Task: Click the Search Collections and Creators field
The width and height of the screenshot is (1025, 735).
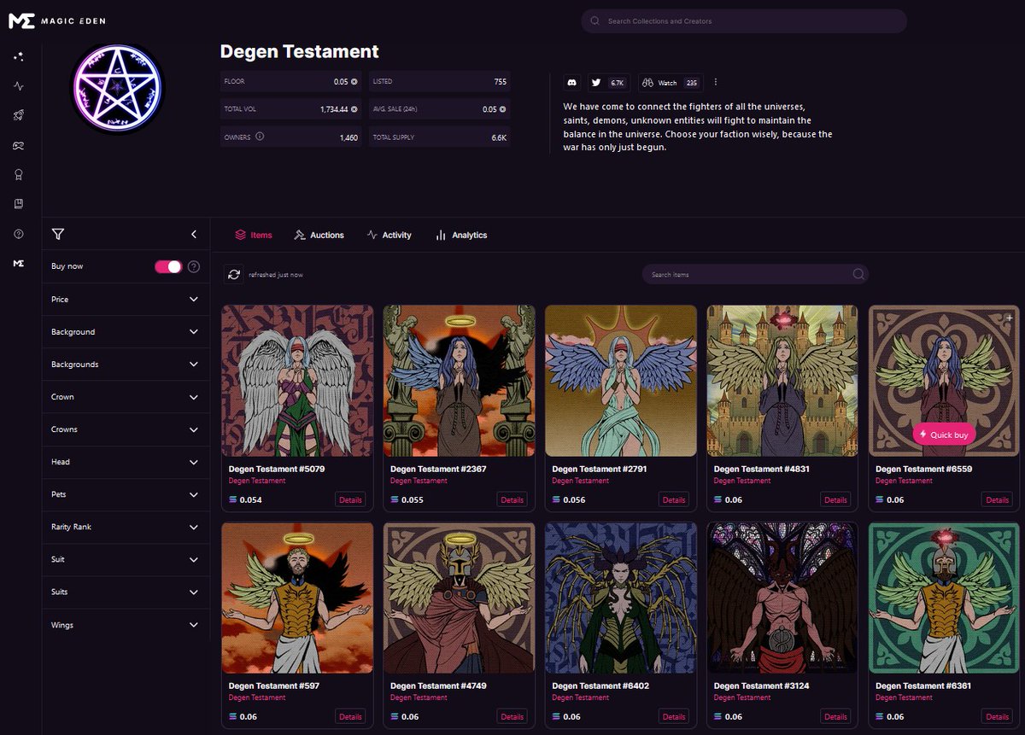Action: pyautogui.click(x=744, y=21)
